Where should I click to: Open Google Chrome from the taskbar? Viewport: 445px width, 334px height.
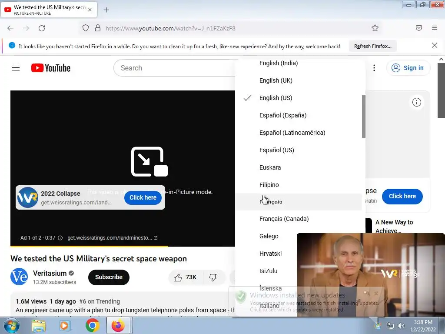(x=93, y=325)
